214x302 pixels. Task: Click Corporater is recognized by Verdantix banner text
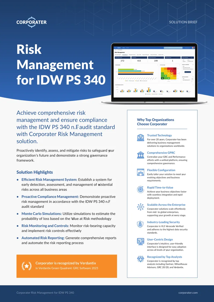tap(66, 263)
